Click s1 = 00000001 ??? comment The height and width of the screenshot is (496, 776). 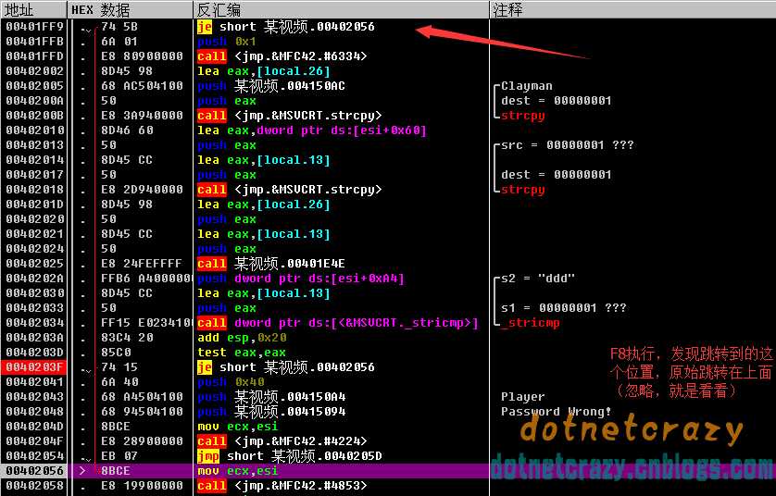click(564, 308)
